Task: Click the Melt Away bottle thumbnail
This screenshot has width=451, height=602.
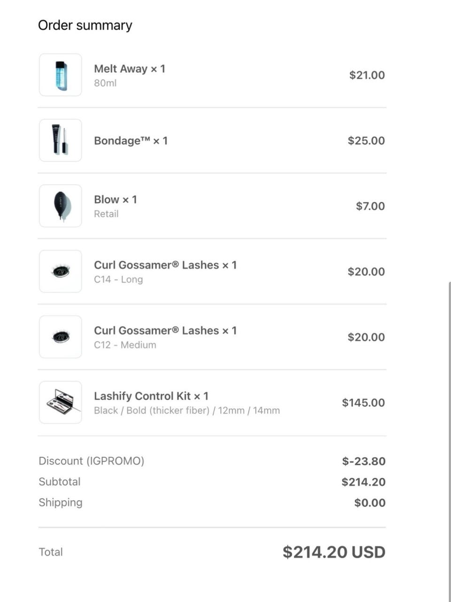Action: 61,75
